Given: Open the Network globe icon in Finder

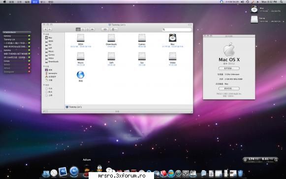Looking at the screenshot, I should (80, 75).
